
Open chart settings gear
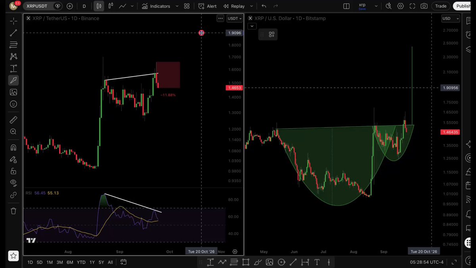401,6
